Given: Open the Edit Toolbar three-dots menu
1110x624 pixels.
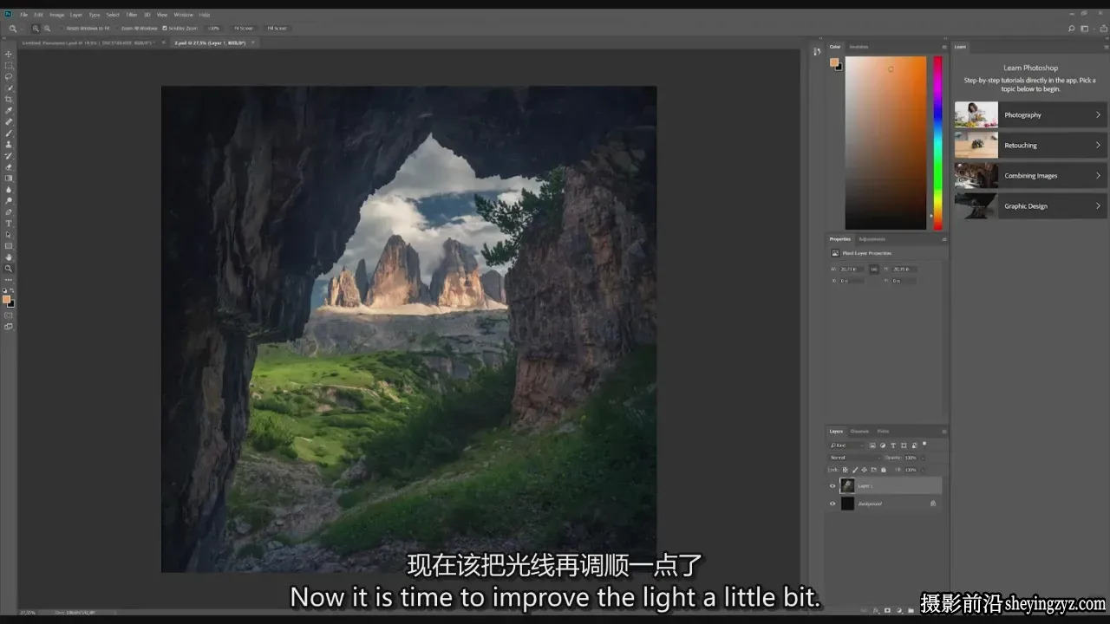Looking at the screenshot, I should click(x=9, y=280).
